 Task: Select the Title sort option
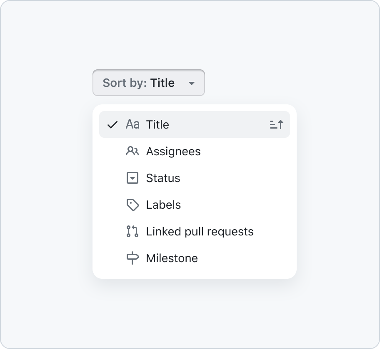[194, 124]
